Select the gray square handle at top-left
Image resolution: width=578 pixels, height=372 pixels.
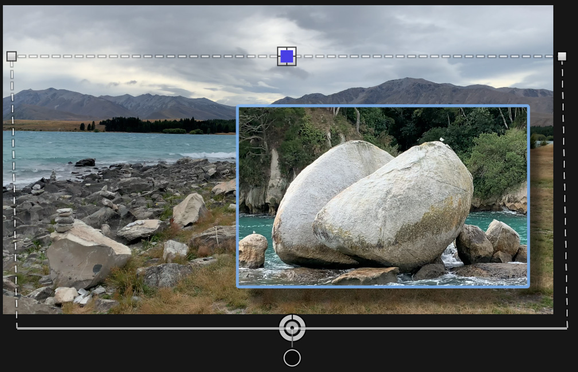(11, 56)
